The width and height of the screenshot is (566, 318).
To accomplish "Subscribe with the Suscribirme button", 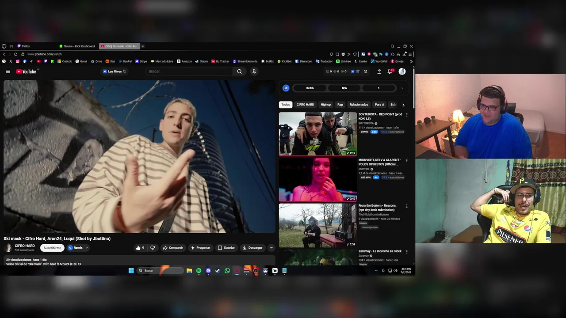I will tap(52, 248).
